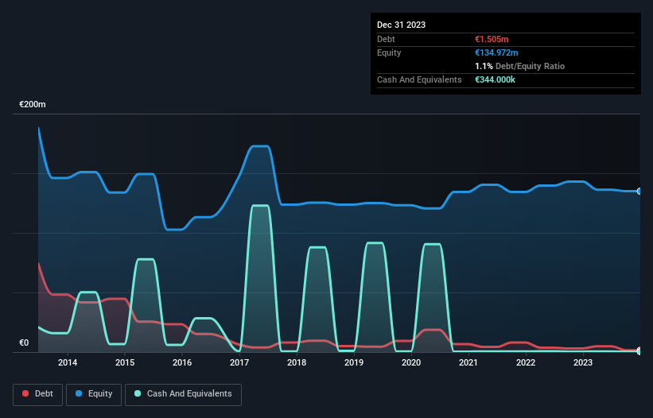Click the 2019 x-axis label
The image size is (653, 418).
click(x=354, y=362)
